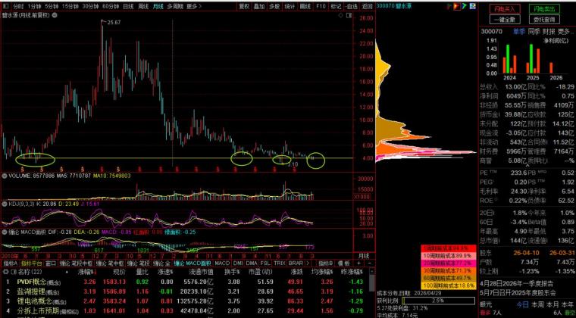This screenshot has height=318, width=576.
Task: Switch chart to 30分钟 period
Action: pos(90,6)
